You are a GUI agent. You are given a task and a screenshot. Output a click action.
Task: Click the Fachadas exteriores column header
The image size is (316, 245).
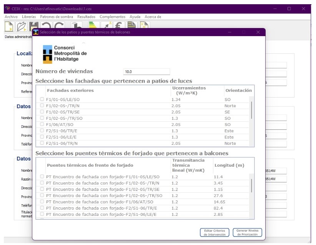(x=70, y=90)
